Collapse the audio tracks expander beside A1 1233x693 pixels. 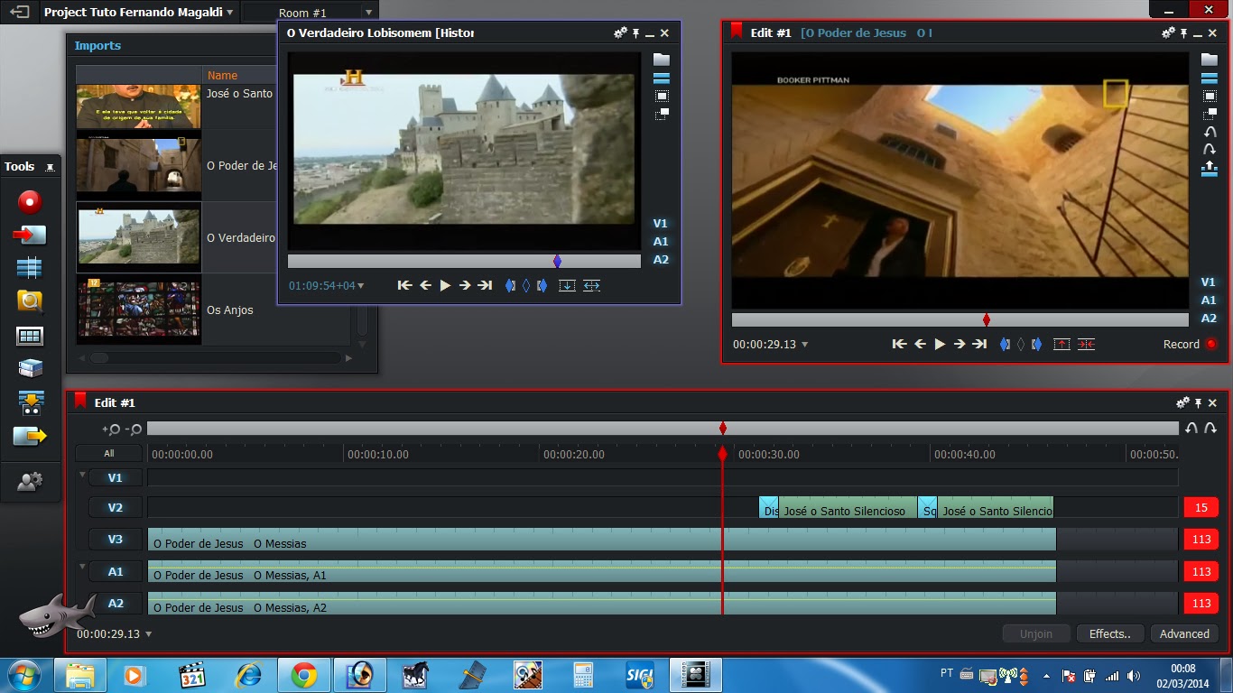pyautogui.click(x=83, y=568)
